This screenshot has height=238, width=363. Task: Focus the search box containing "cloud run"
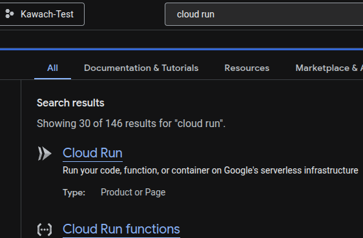pyautogui.click(x=264, y=14)
